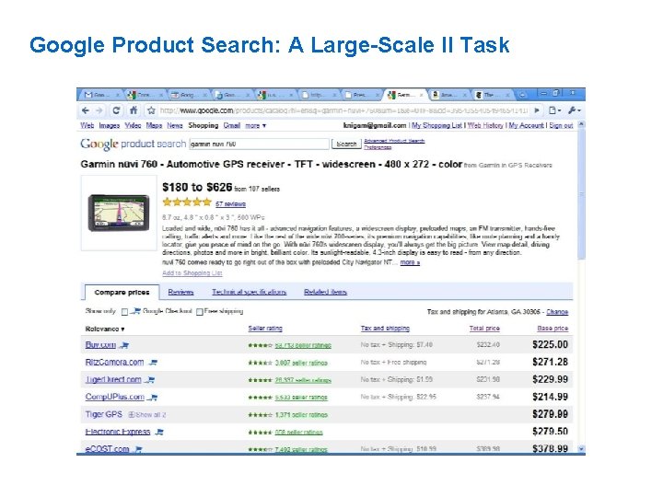
Task: Open the Gmail link in Google bar
Action: pos(232,125)
